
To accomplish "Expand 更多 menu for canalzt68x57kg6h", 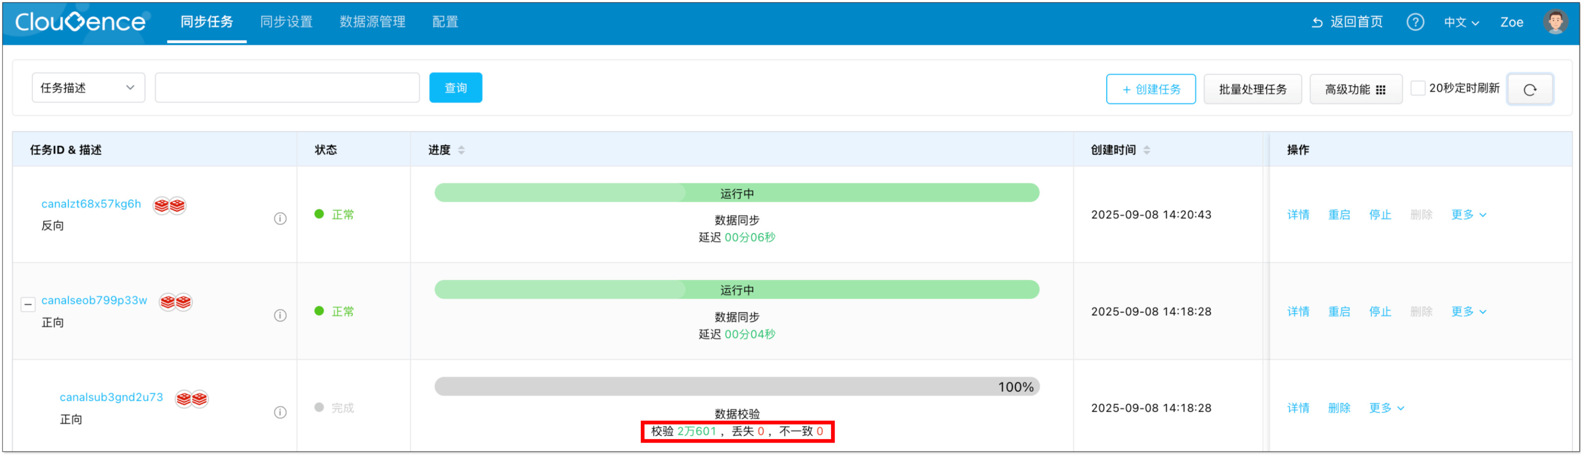I will 1468,215.
